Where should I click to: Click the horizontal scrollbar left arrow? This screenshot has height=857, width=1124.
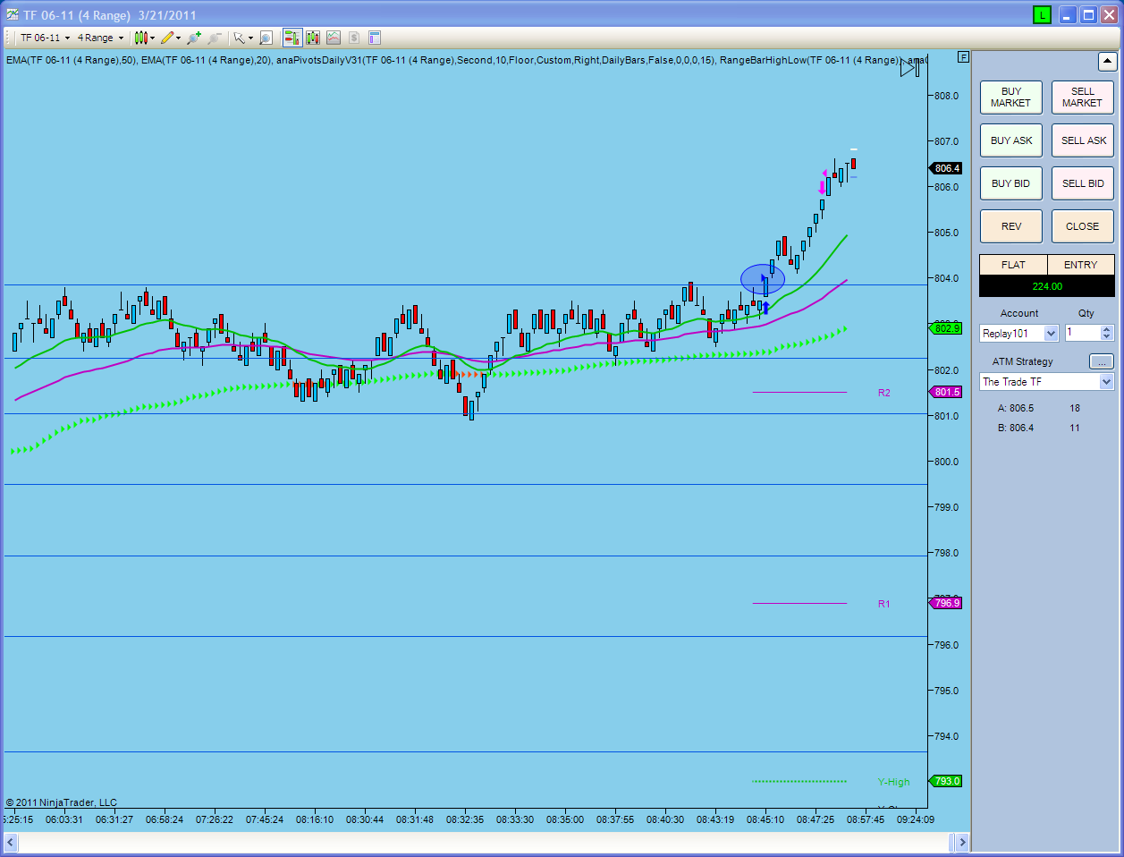(11, 842)
